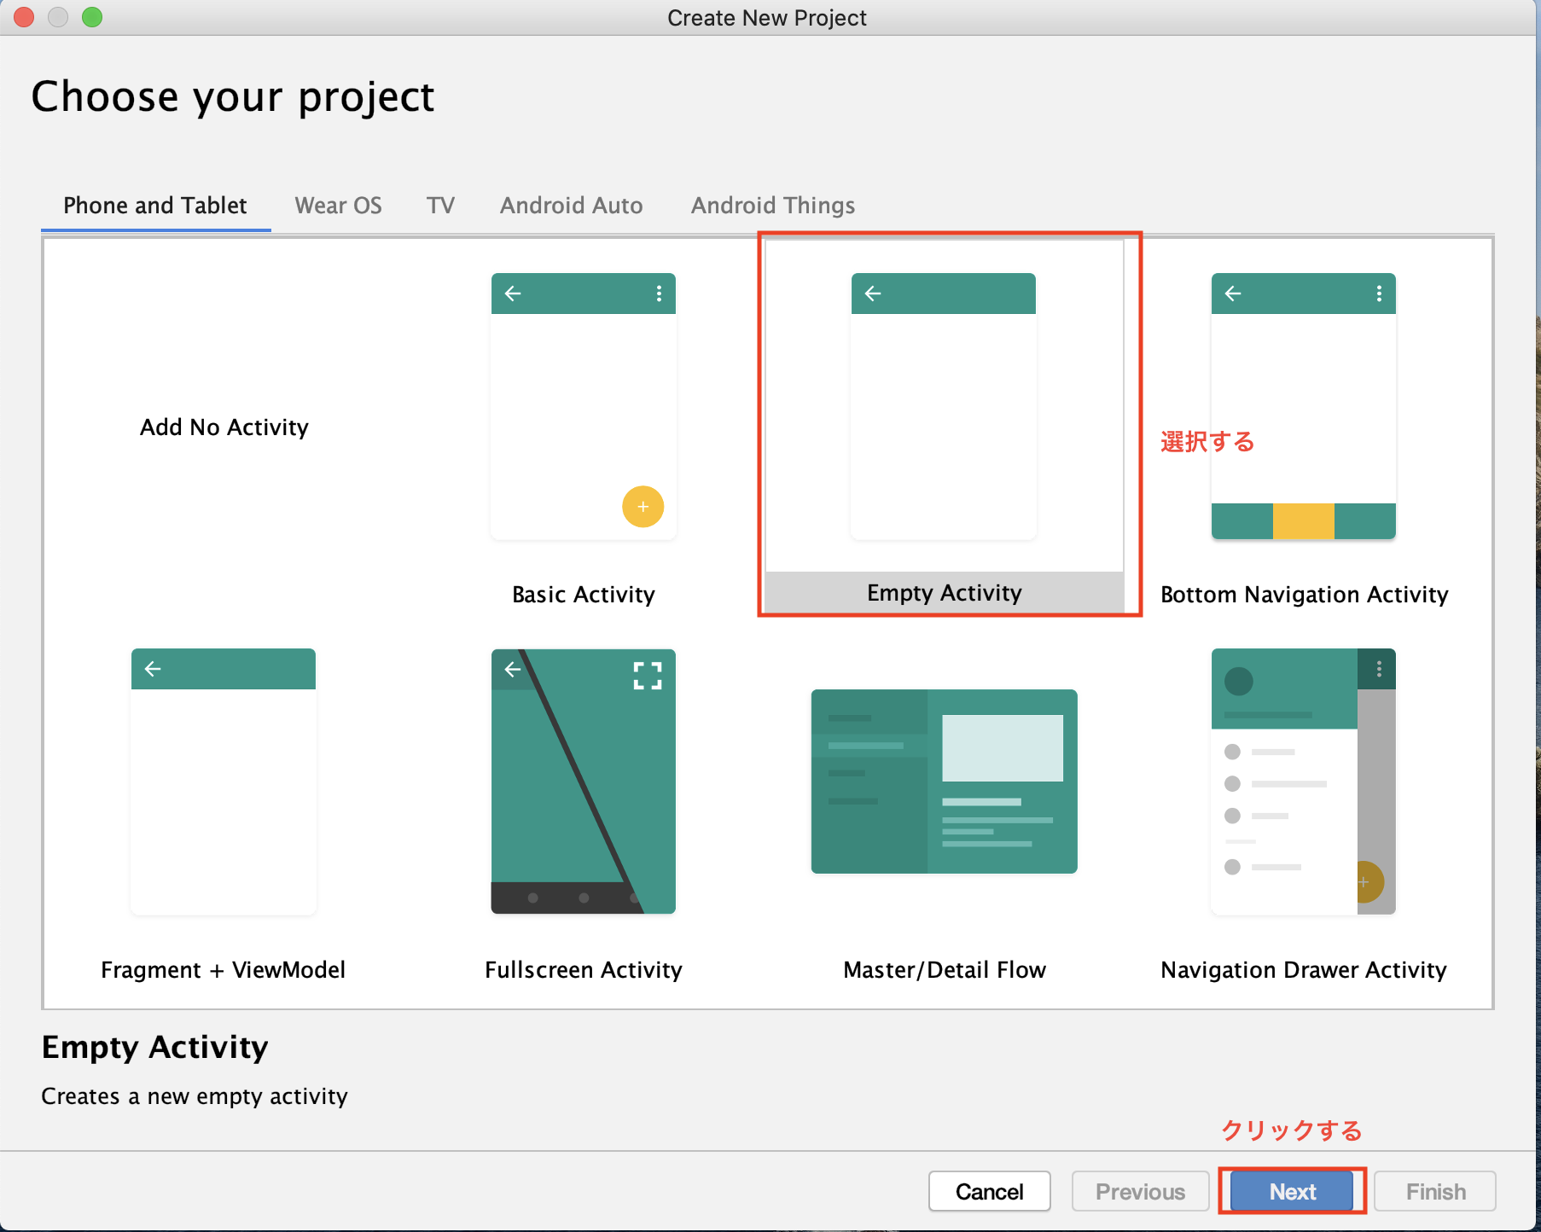Click the overflow dots in Bottom Navigation preview

click(1379, 293)
